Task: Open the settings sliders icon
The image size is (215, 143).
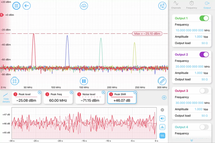Action: click(x=162, y=6)
